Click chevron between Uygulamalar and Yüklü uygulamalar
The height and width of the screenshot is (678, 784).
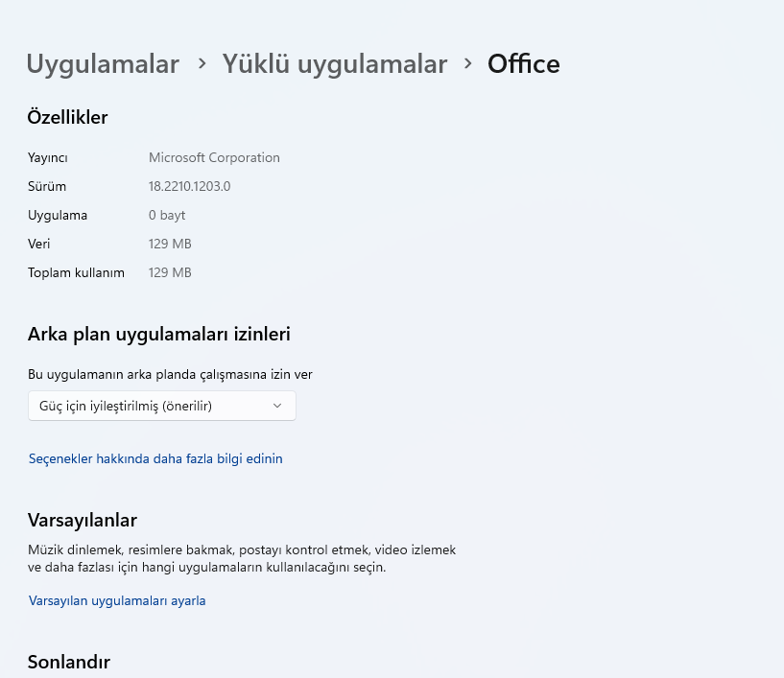point(202,63)
